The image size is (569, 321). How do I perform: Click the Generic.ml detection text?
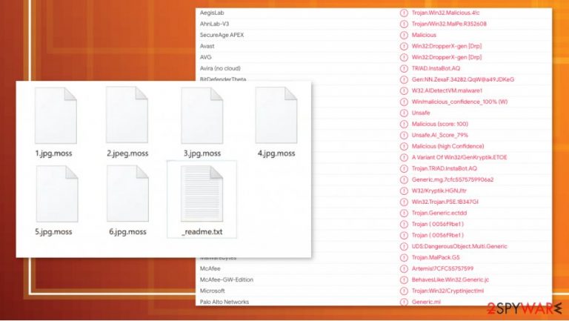[x=426, y=302]
